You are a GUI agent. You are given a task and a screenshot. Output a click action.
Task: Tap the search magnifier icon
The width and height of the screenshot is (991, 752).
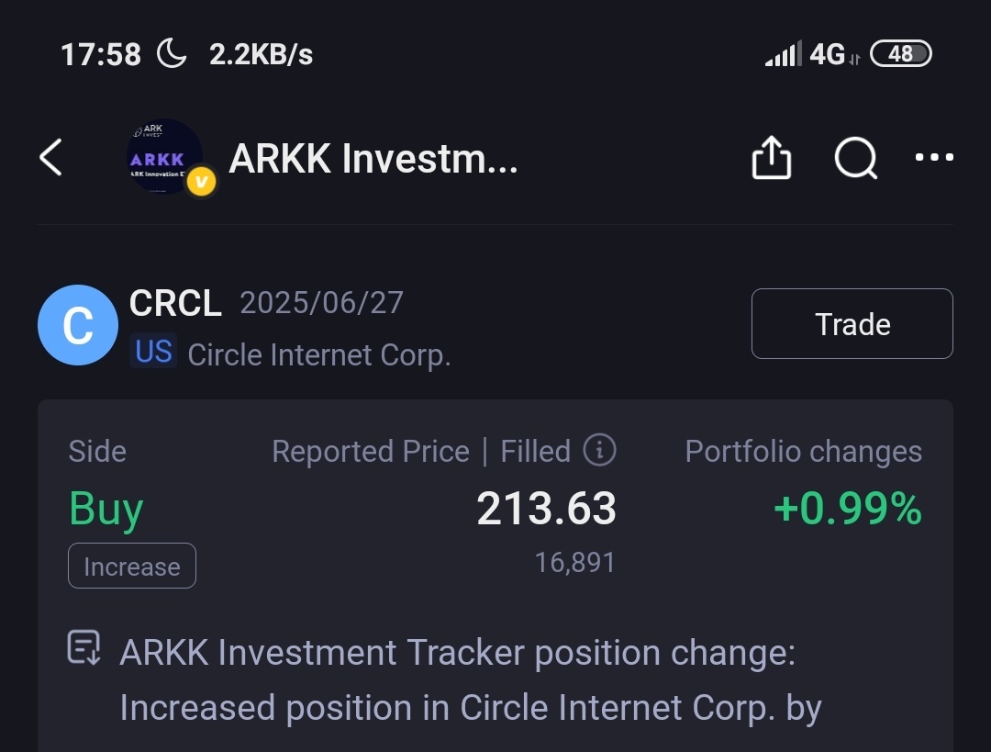(856, 158)
